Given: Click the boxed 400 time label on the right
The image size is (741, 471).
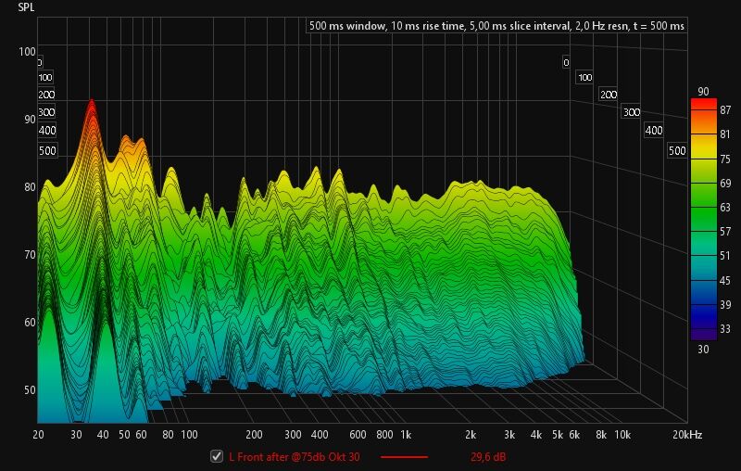Looking at the screenshot, I should point(654,131).
